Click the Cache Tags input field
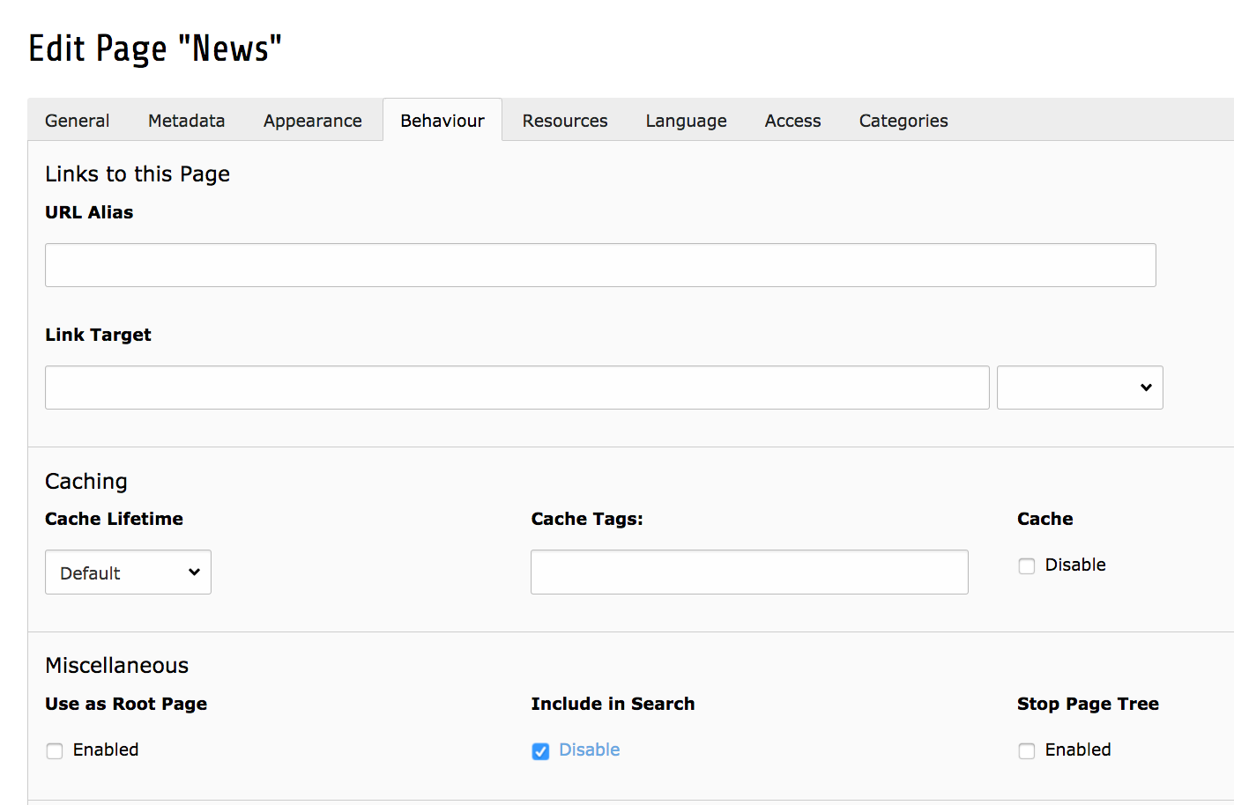 (749, 572)
